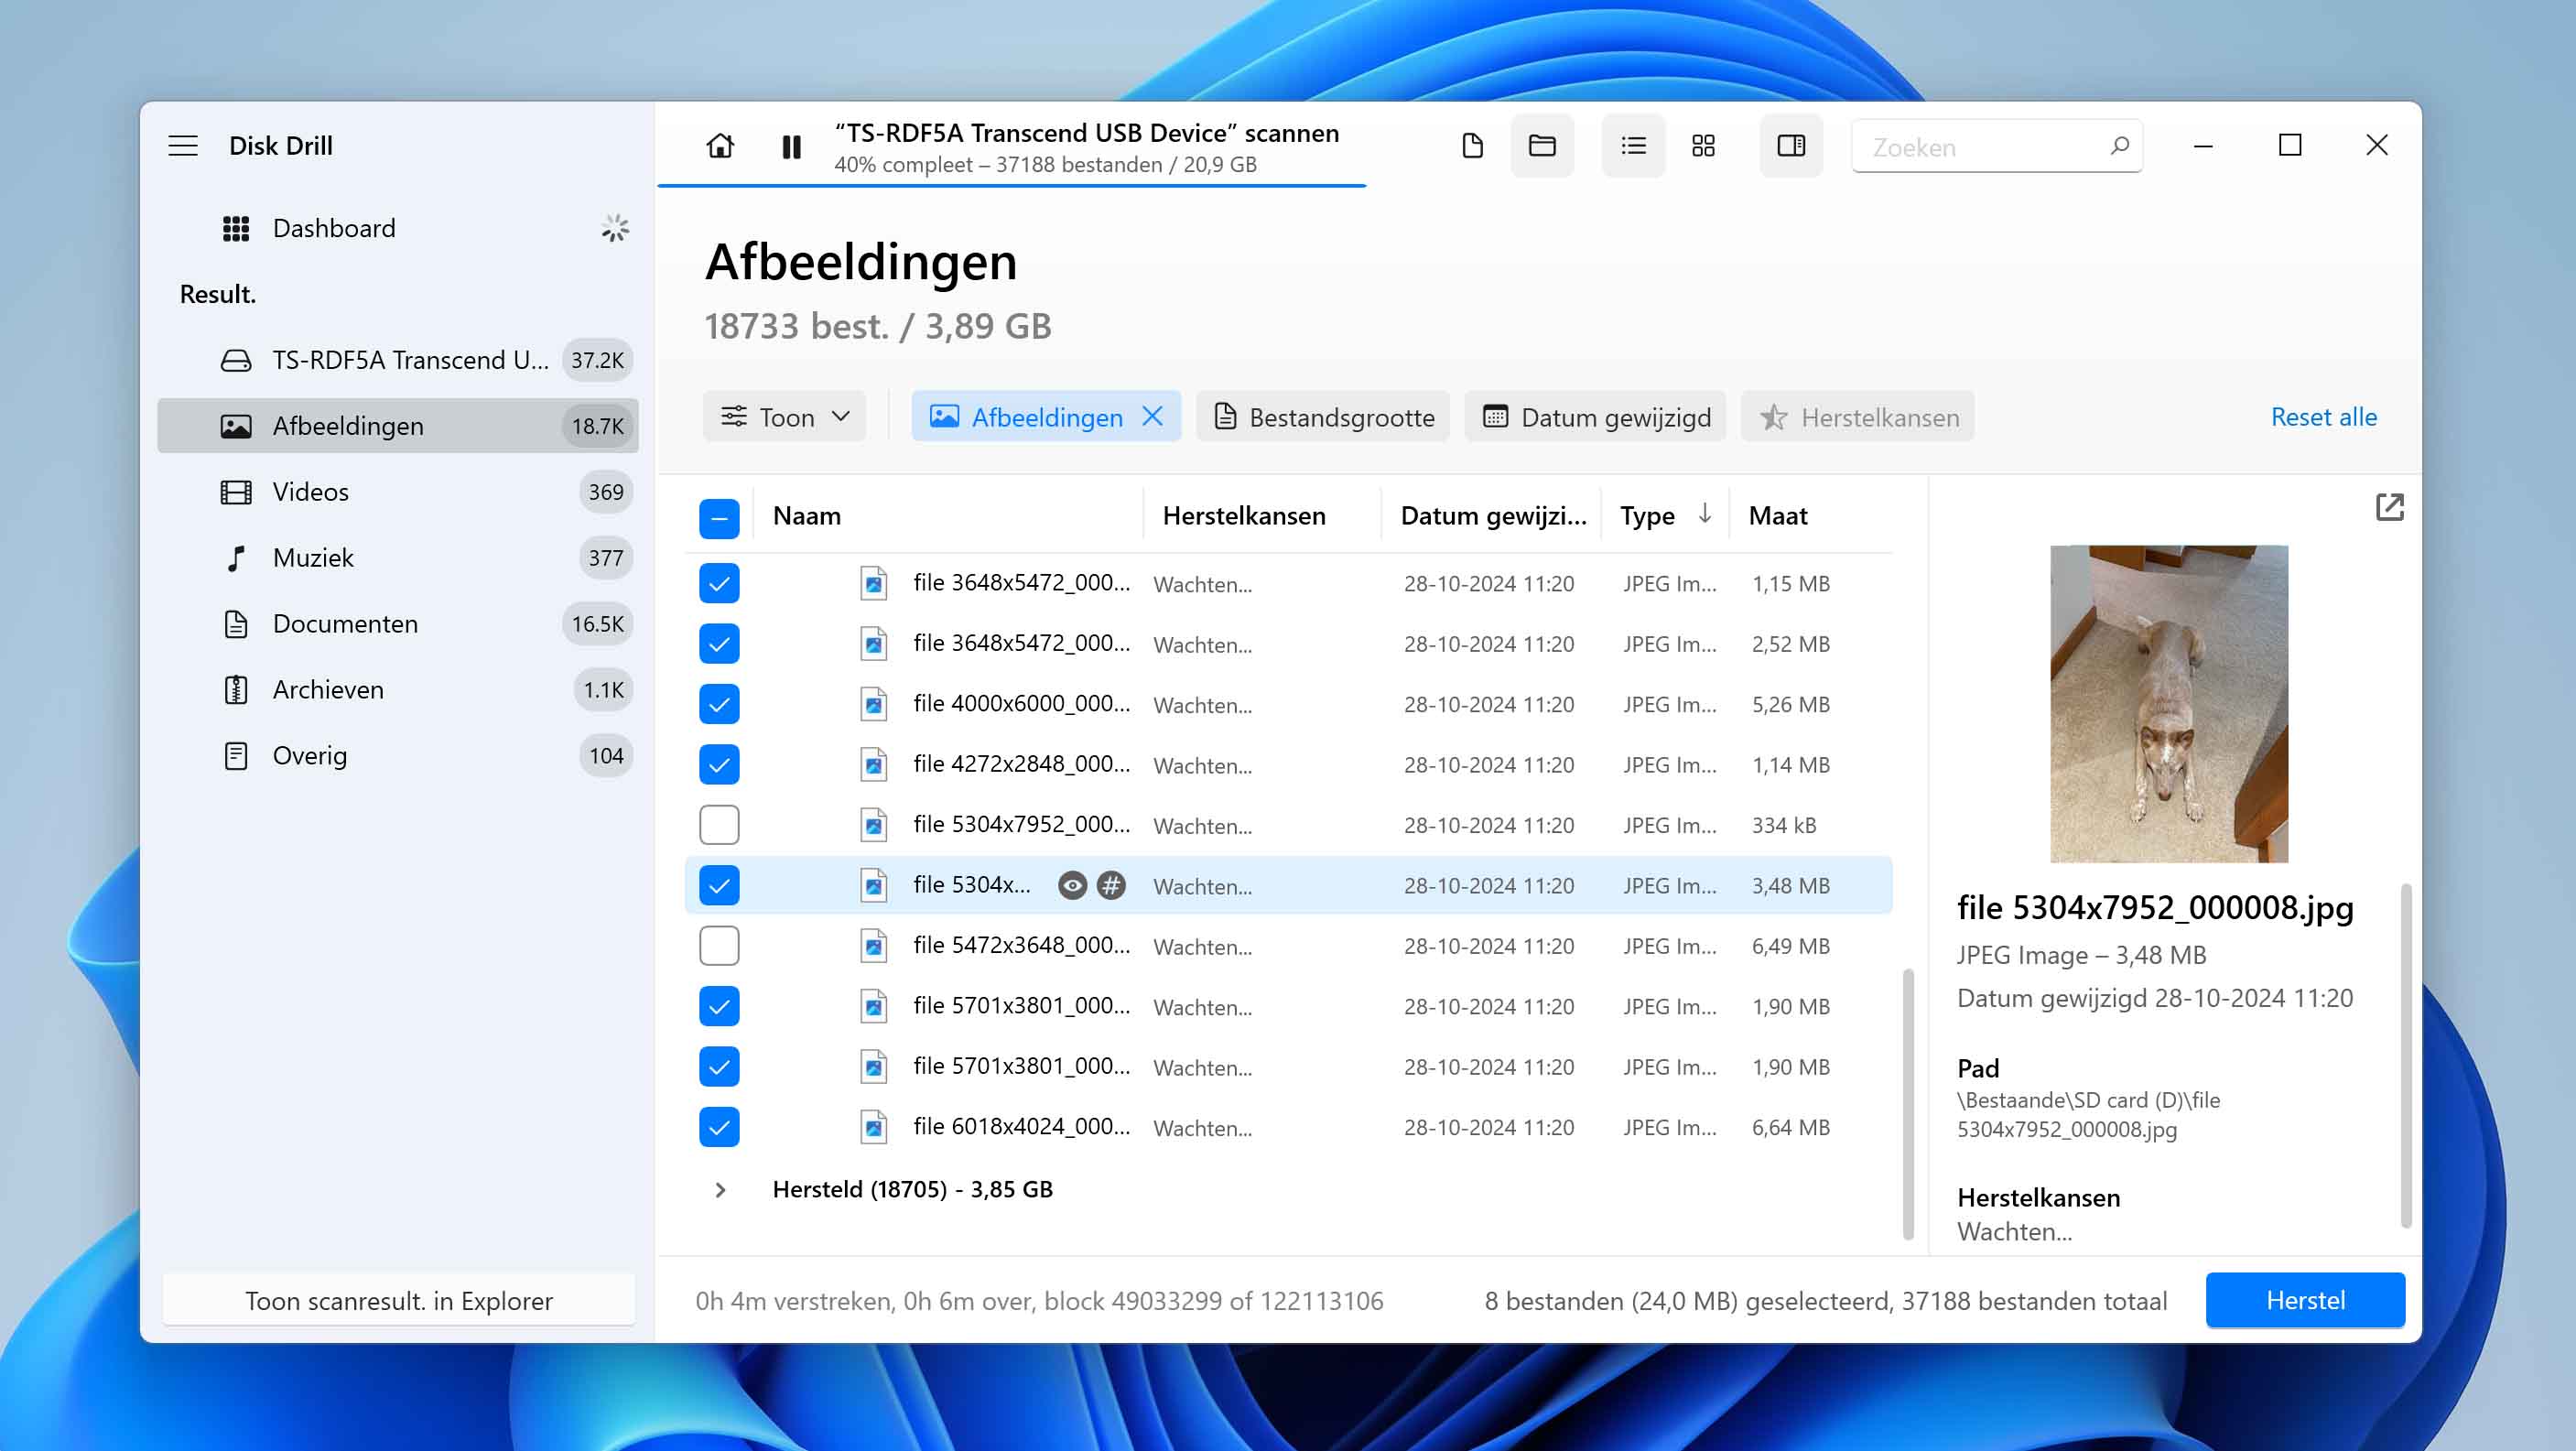Toggle checkbox for file 5472x3648_000
Image resolution: width=2576 pixels, height=1451 pixels.
(720, 945)
